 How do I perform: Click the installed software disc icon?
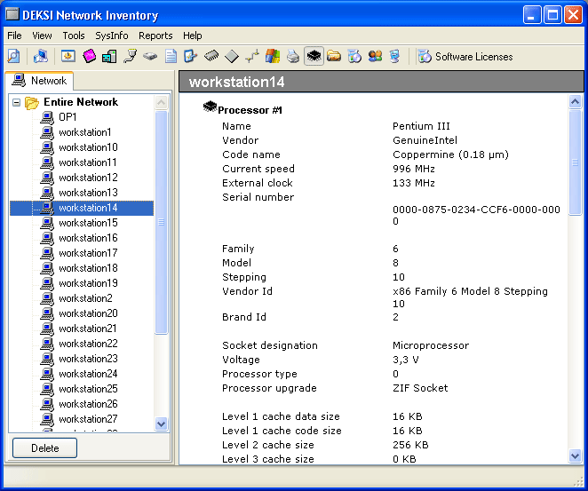354,56
